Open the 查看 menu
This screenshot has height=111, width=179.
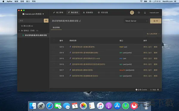[22, 1]
